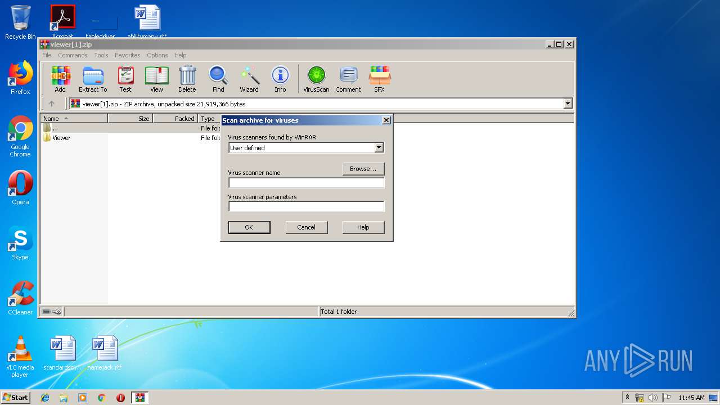This screenshot has width=720, height=405.
Task: Open the Comment toolbar icon
Action: click(348, 79)
